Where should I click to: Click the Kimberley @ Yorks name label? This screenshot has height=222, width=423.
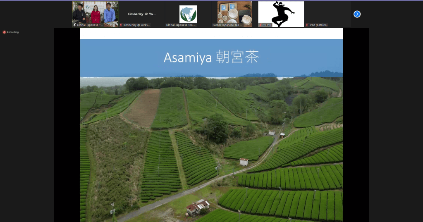tap(137, 25)
